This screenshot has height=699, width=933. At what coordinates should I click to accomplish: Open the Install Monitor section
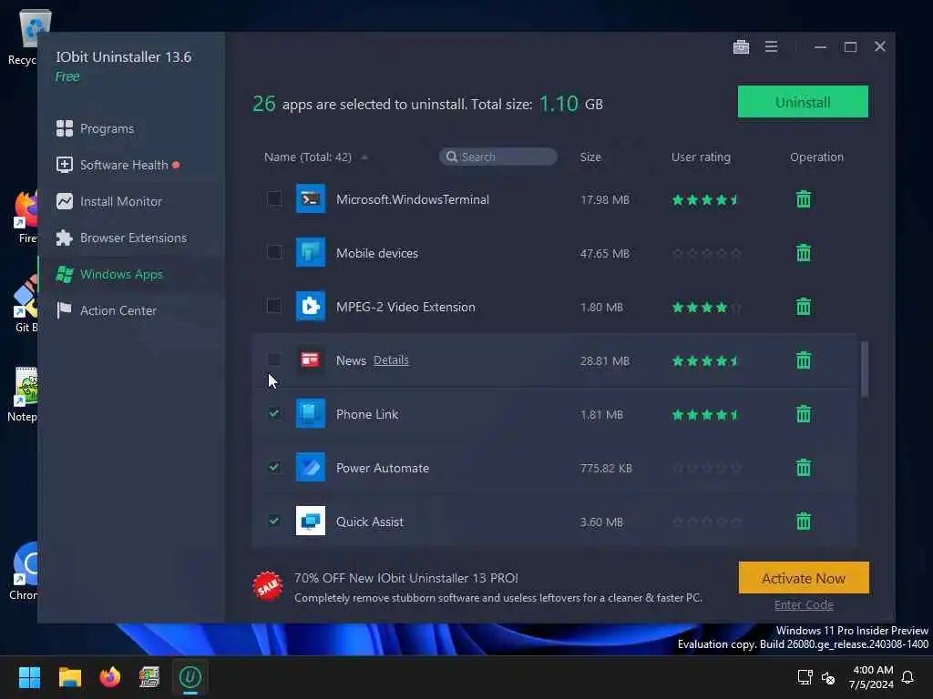(109, 201)
